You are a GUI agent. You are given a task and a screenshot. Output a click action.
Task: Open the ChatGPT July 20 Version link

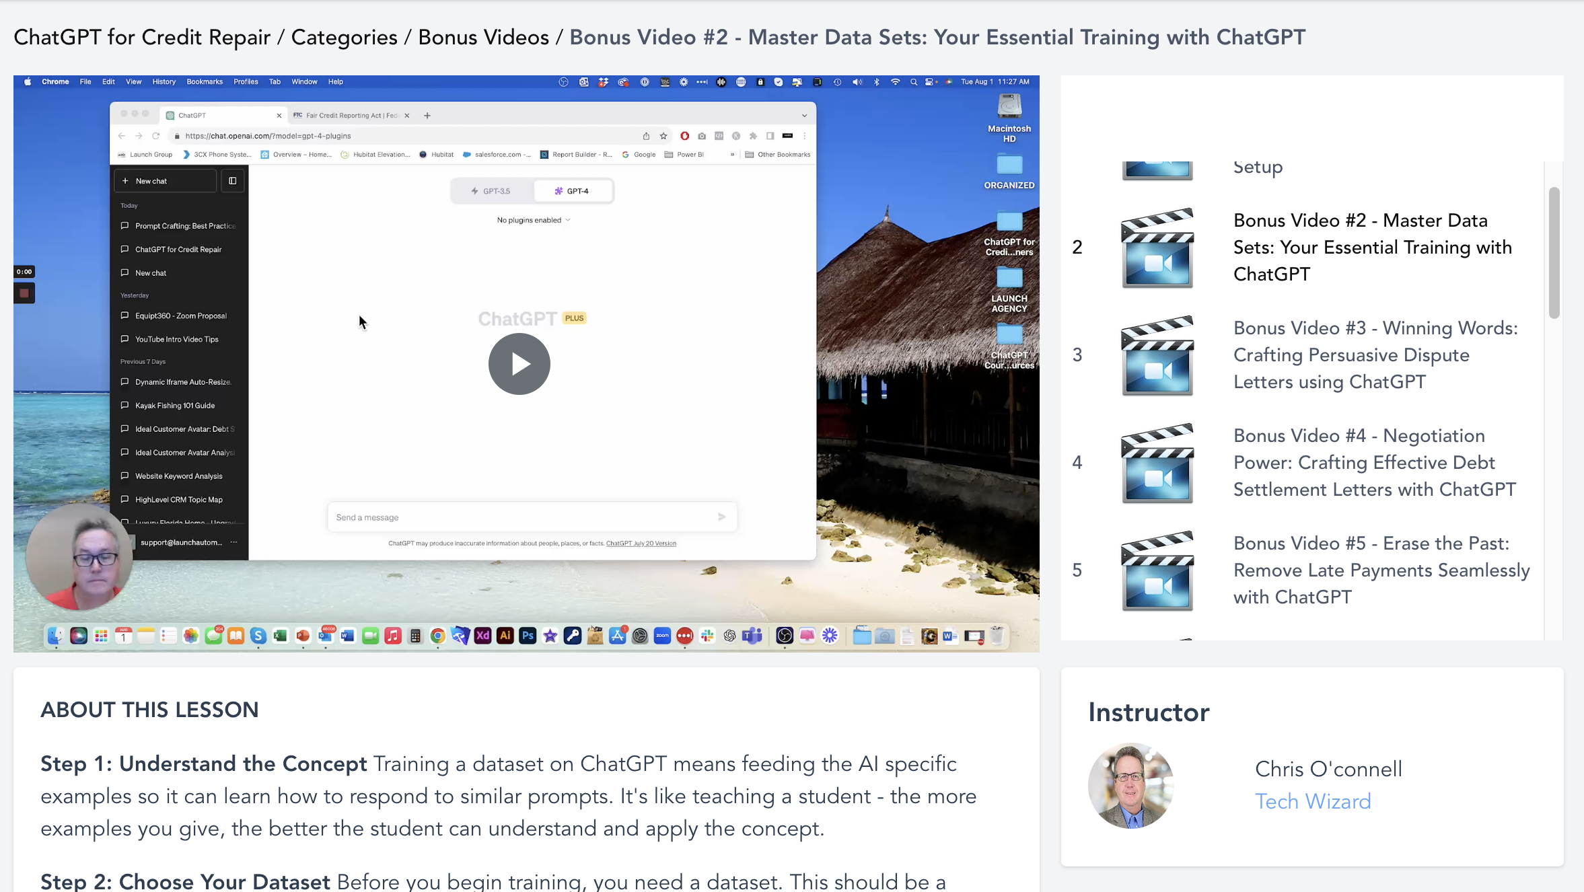pos(641,544)
